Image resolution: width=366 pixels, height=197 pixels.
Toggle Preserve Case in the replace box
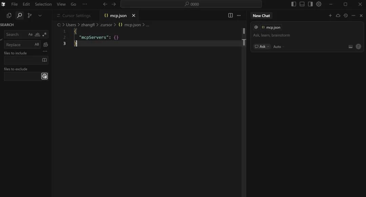click(37, 45)
